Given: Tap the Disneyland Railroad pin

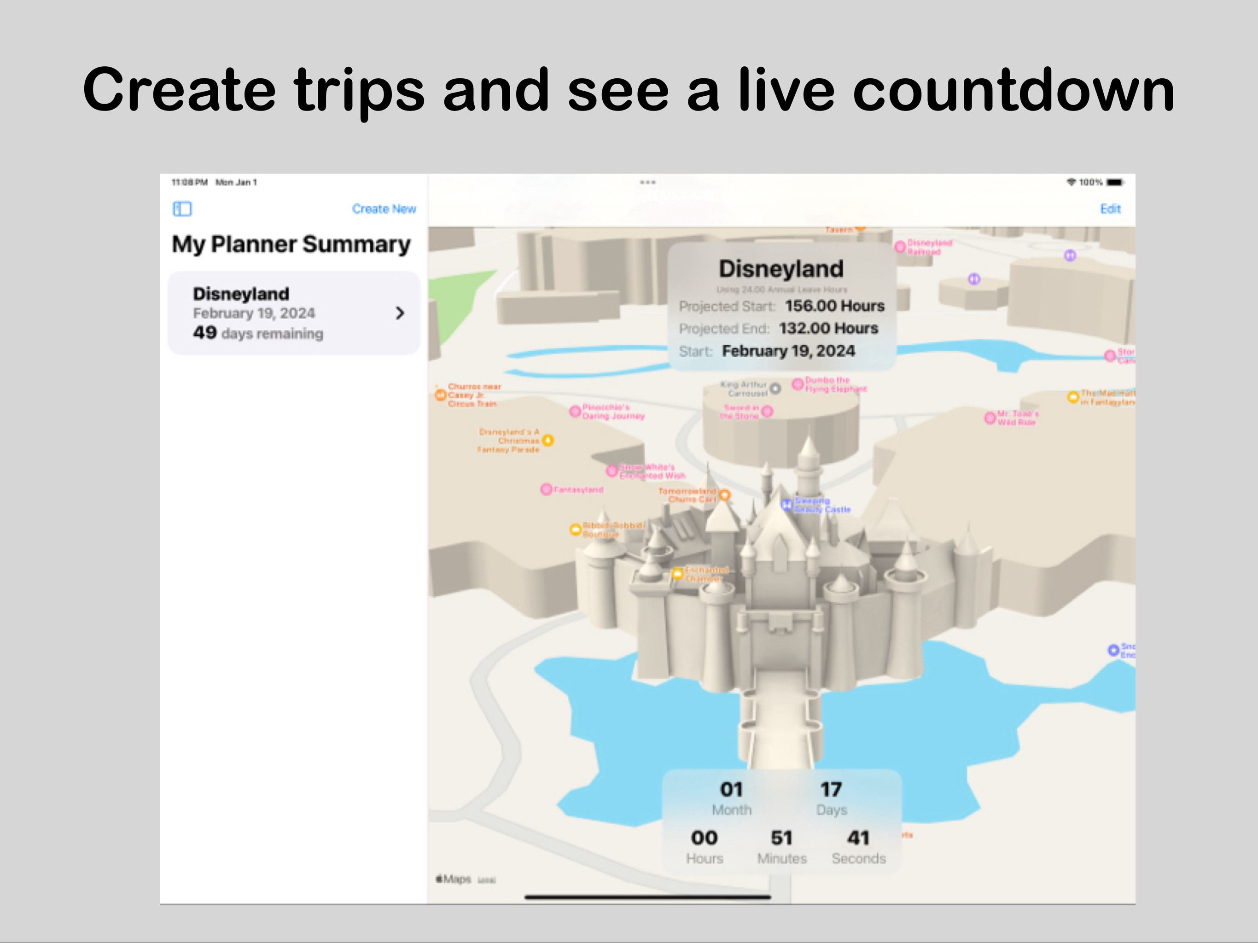Looking at the screenshot, I should click(x=900, y=247).
